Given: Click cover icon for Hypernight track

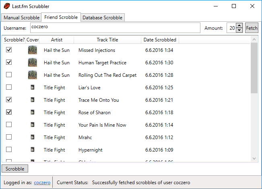Looking at the screenshot, I should pos(33,150).
